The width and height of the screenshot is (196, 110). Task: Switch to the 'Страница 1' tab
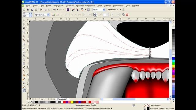click(x=62, y=99)
